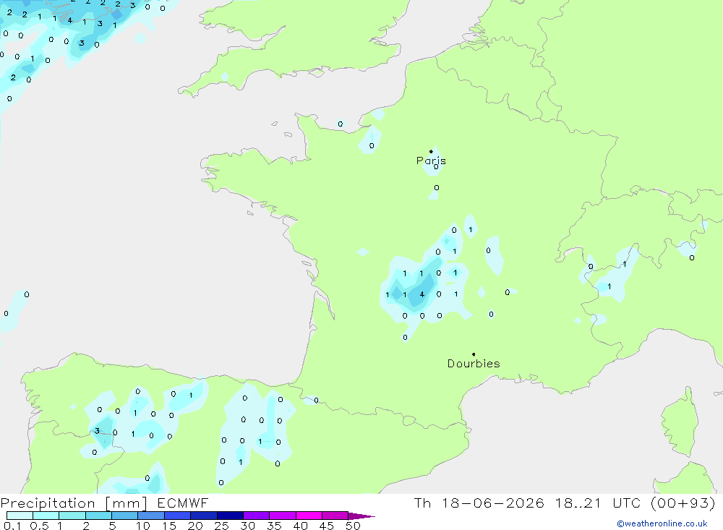Pick the 0.5–1 mm legend swatch

(46, 516)
